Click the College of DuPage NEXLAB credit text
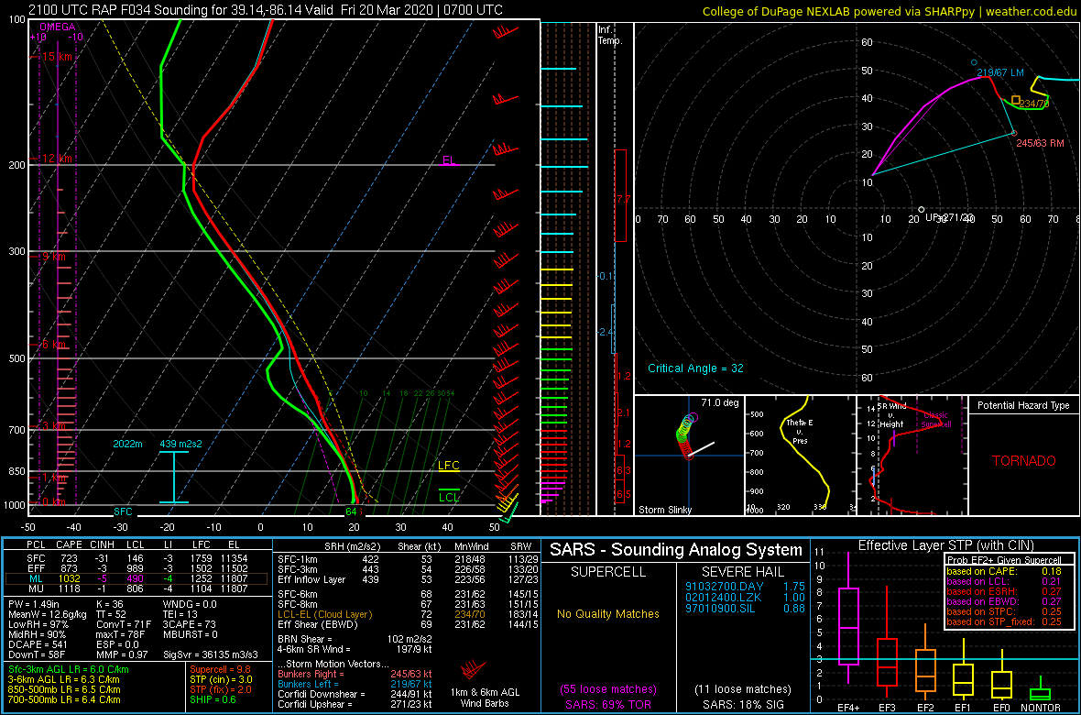Viewport: 1081px width, 715px height. [x=890, y=10]
